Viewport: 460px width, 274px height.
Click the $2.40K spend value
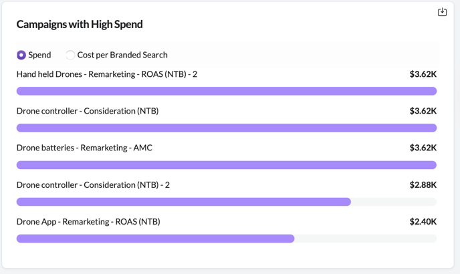coord(423,221)
